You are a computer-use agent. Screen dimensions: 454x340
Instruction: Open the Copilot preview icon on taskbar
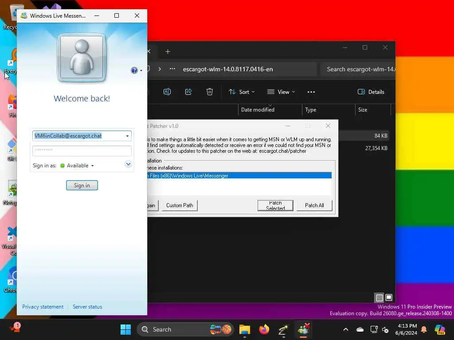[440, 329]
